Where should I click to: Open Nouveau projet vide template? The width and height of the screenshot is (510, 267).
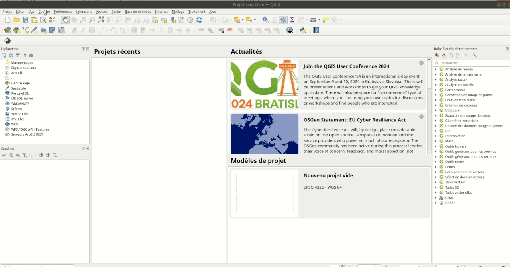330,193
